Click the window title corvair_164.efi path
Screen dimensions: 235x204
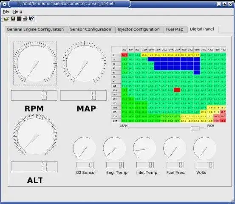[x=69, y=3]
